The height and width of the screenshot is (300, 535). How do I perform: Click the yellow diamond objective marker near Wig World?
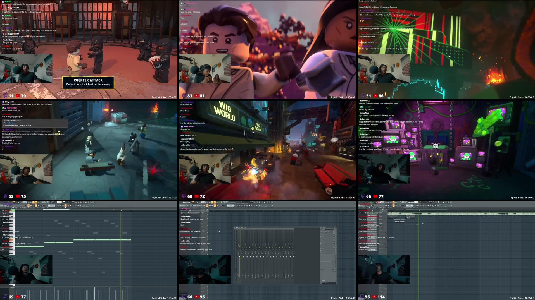click(x=253, y=129)
